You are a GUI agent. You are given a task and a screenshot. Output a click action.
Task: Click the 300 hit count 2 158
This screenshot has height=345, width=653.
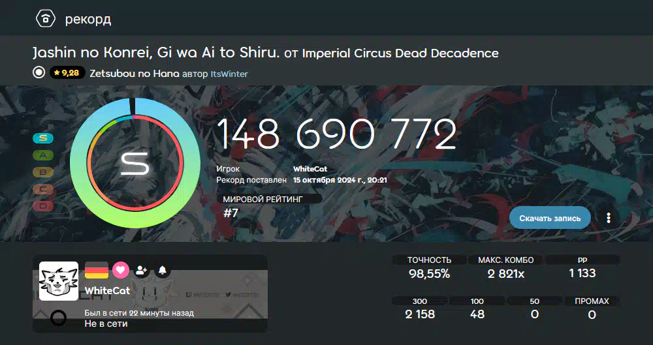[420, 314]
